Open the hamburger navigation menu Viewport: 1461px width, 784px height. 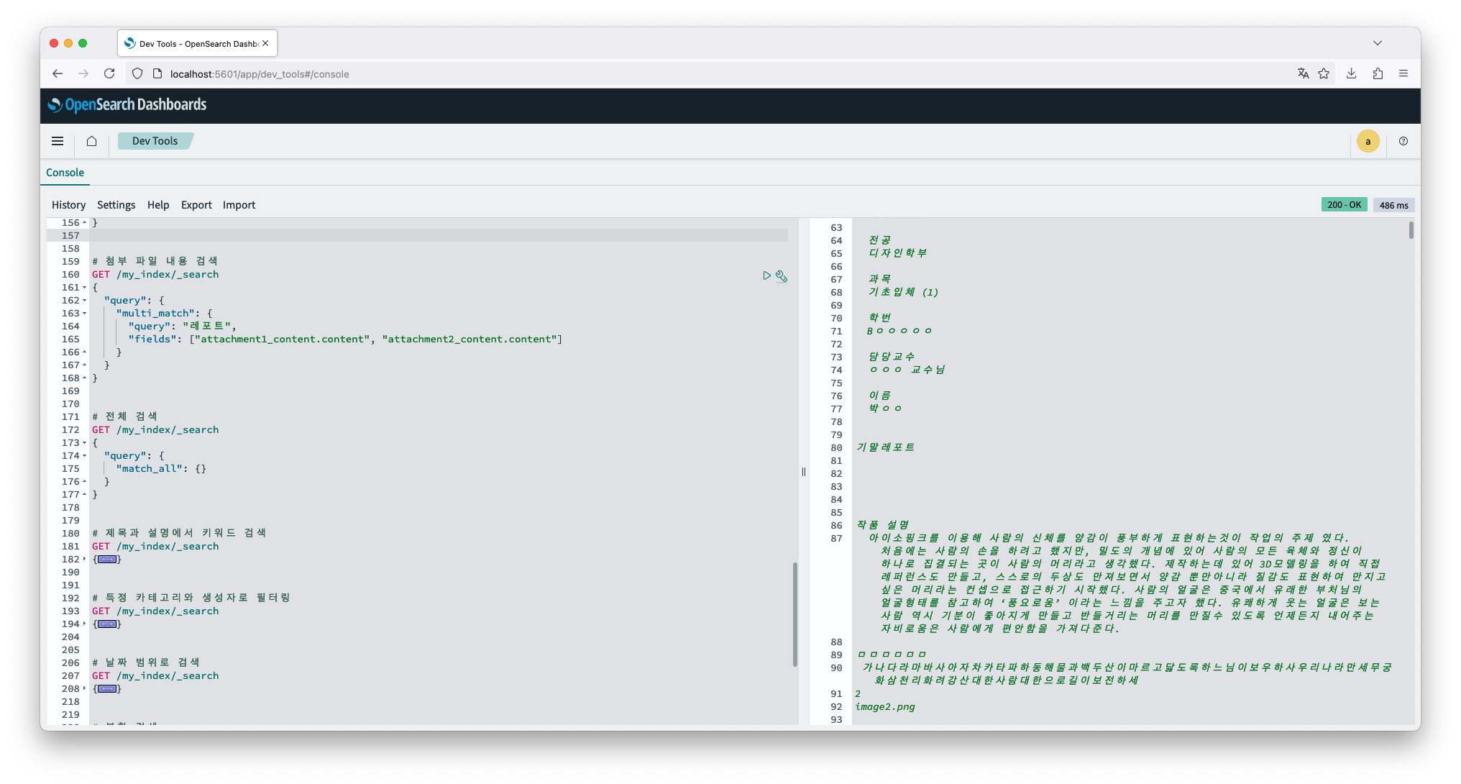click(x=58, y=141)
